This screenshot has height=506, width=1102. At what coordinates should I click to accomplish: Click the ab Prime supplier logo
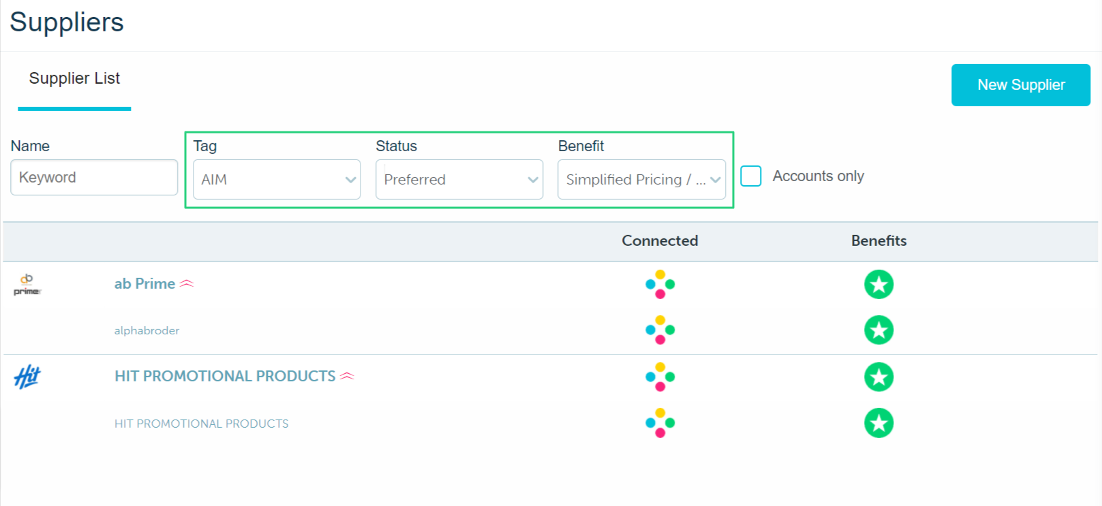[x=27, y=285]
